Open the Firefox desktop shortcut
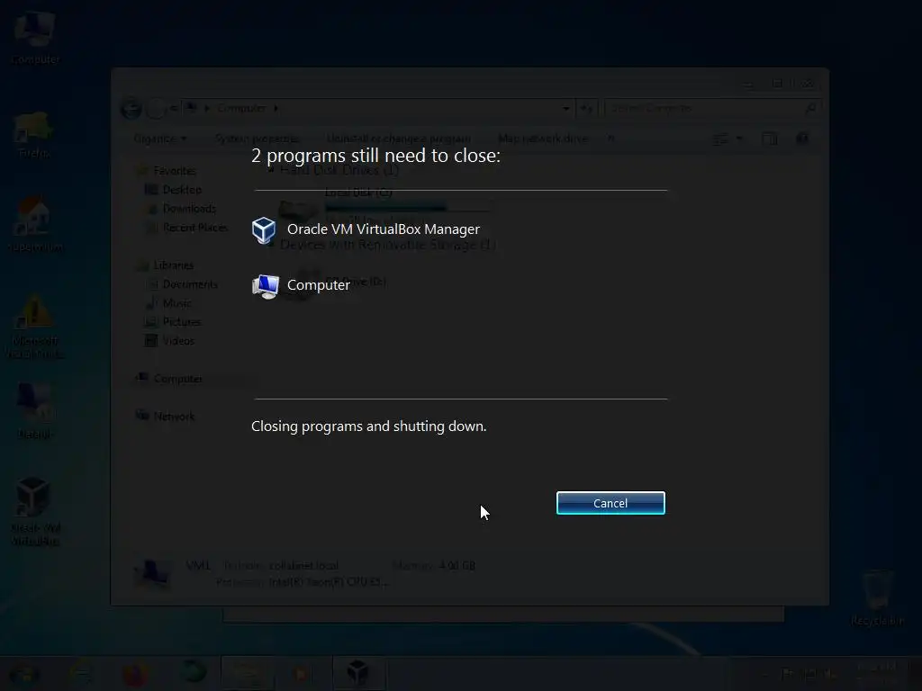Image resolution: width=922 pixels, height=691 pixels. (35, 134)
